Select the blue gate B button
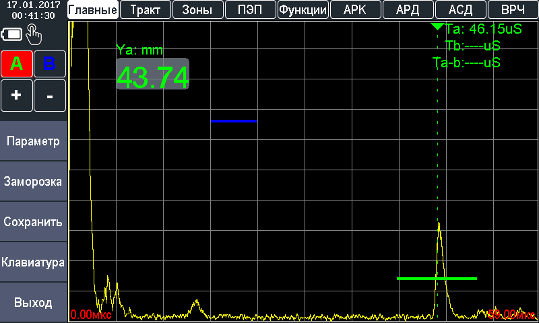The image size is (539, 323). click(x=50, y=64)
